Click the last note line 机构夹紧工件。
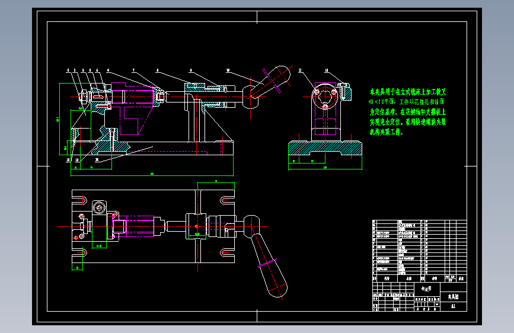Screen dimensions: 514x333 point(387,132)
